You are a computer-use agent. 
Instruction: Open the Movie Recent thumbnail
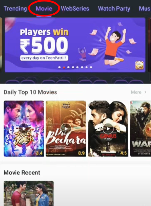[28, 193]
